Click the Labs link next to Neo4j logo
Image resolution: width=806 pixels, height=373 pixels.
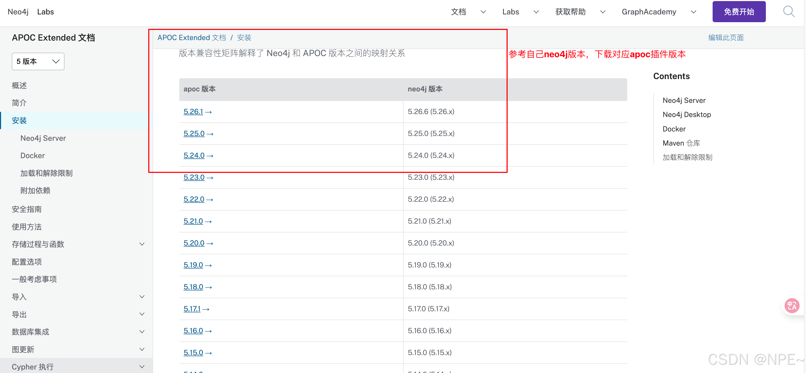click(45, 12)
